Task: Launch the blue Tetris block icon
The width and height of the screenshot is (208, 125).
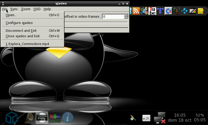Action: click(x=160, y=11)
